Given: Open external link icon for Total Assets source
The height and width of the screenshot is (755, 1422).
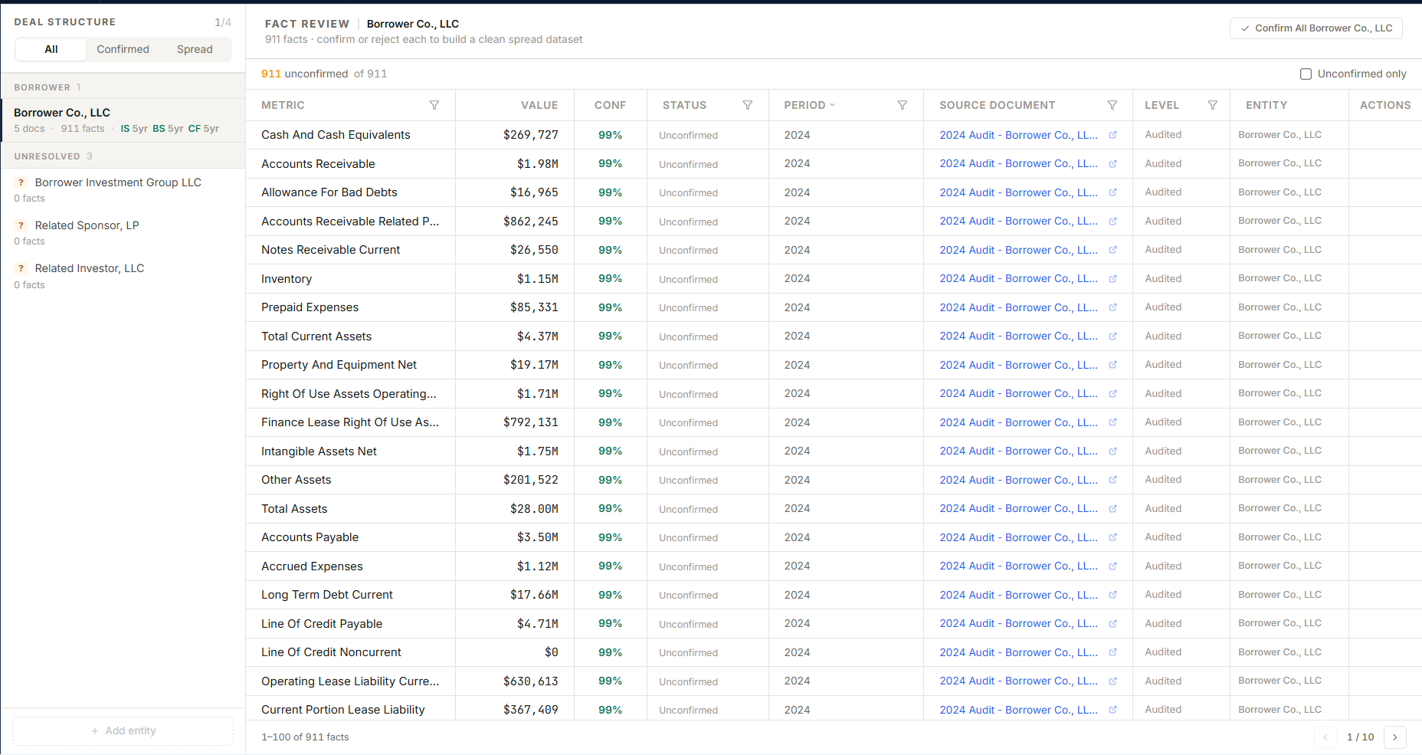Looking at the screenshot, I should pos(1113,508).
